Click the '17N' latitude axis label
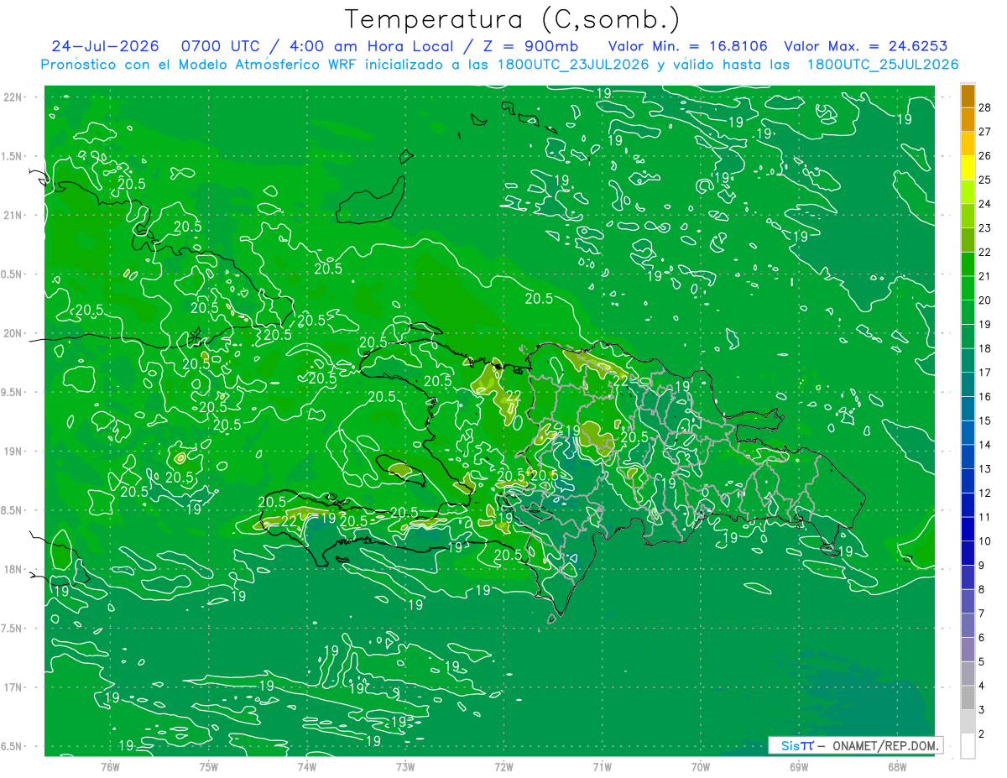Viewport: 1007px width, 778px height. pyautogui.click(x=13, y=687)
